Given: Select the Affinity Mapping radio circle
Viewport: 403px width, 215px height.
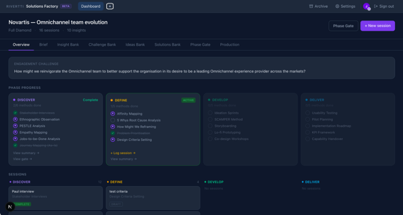Looking at the screenshot, I should tap(112, 113).
